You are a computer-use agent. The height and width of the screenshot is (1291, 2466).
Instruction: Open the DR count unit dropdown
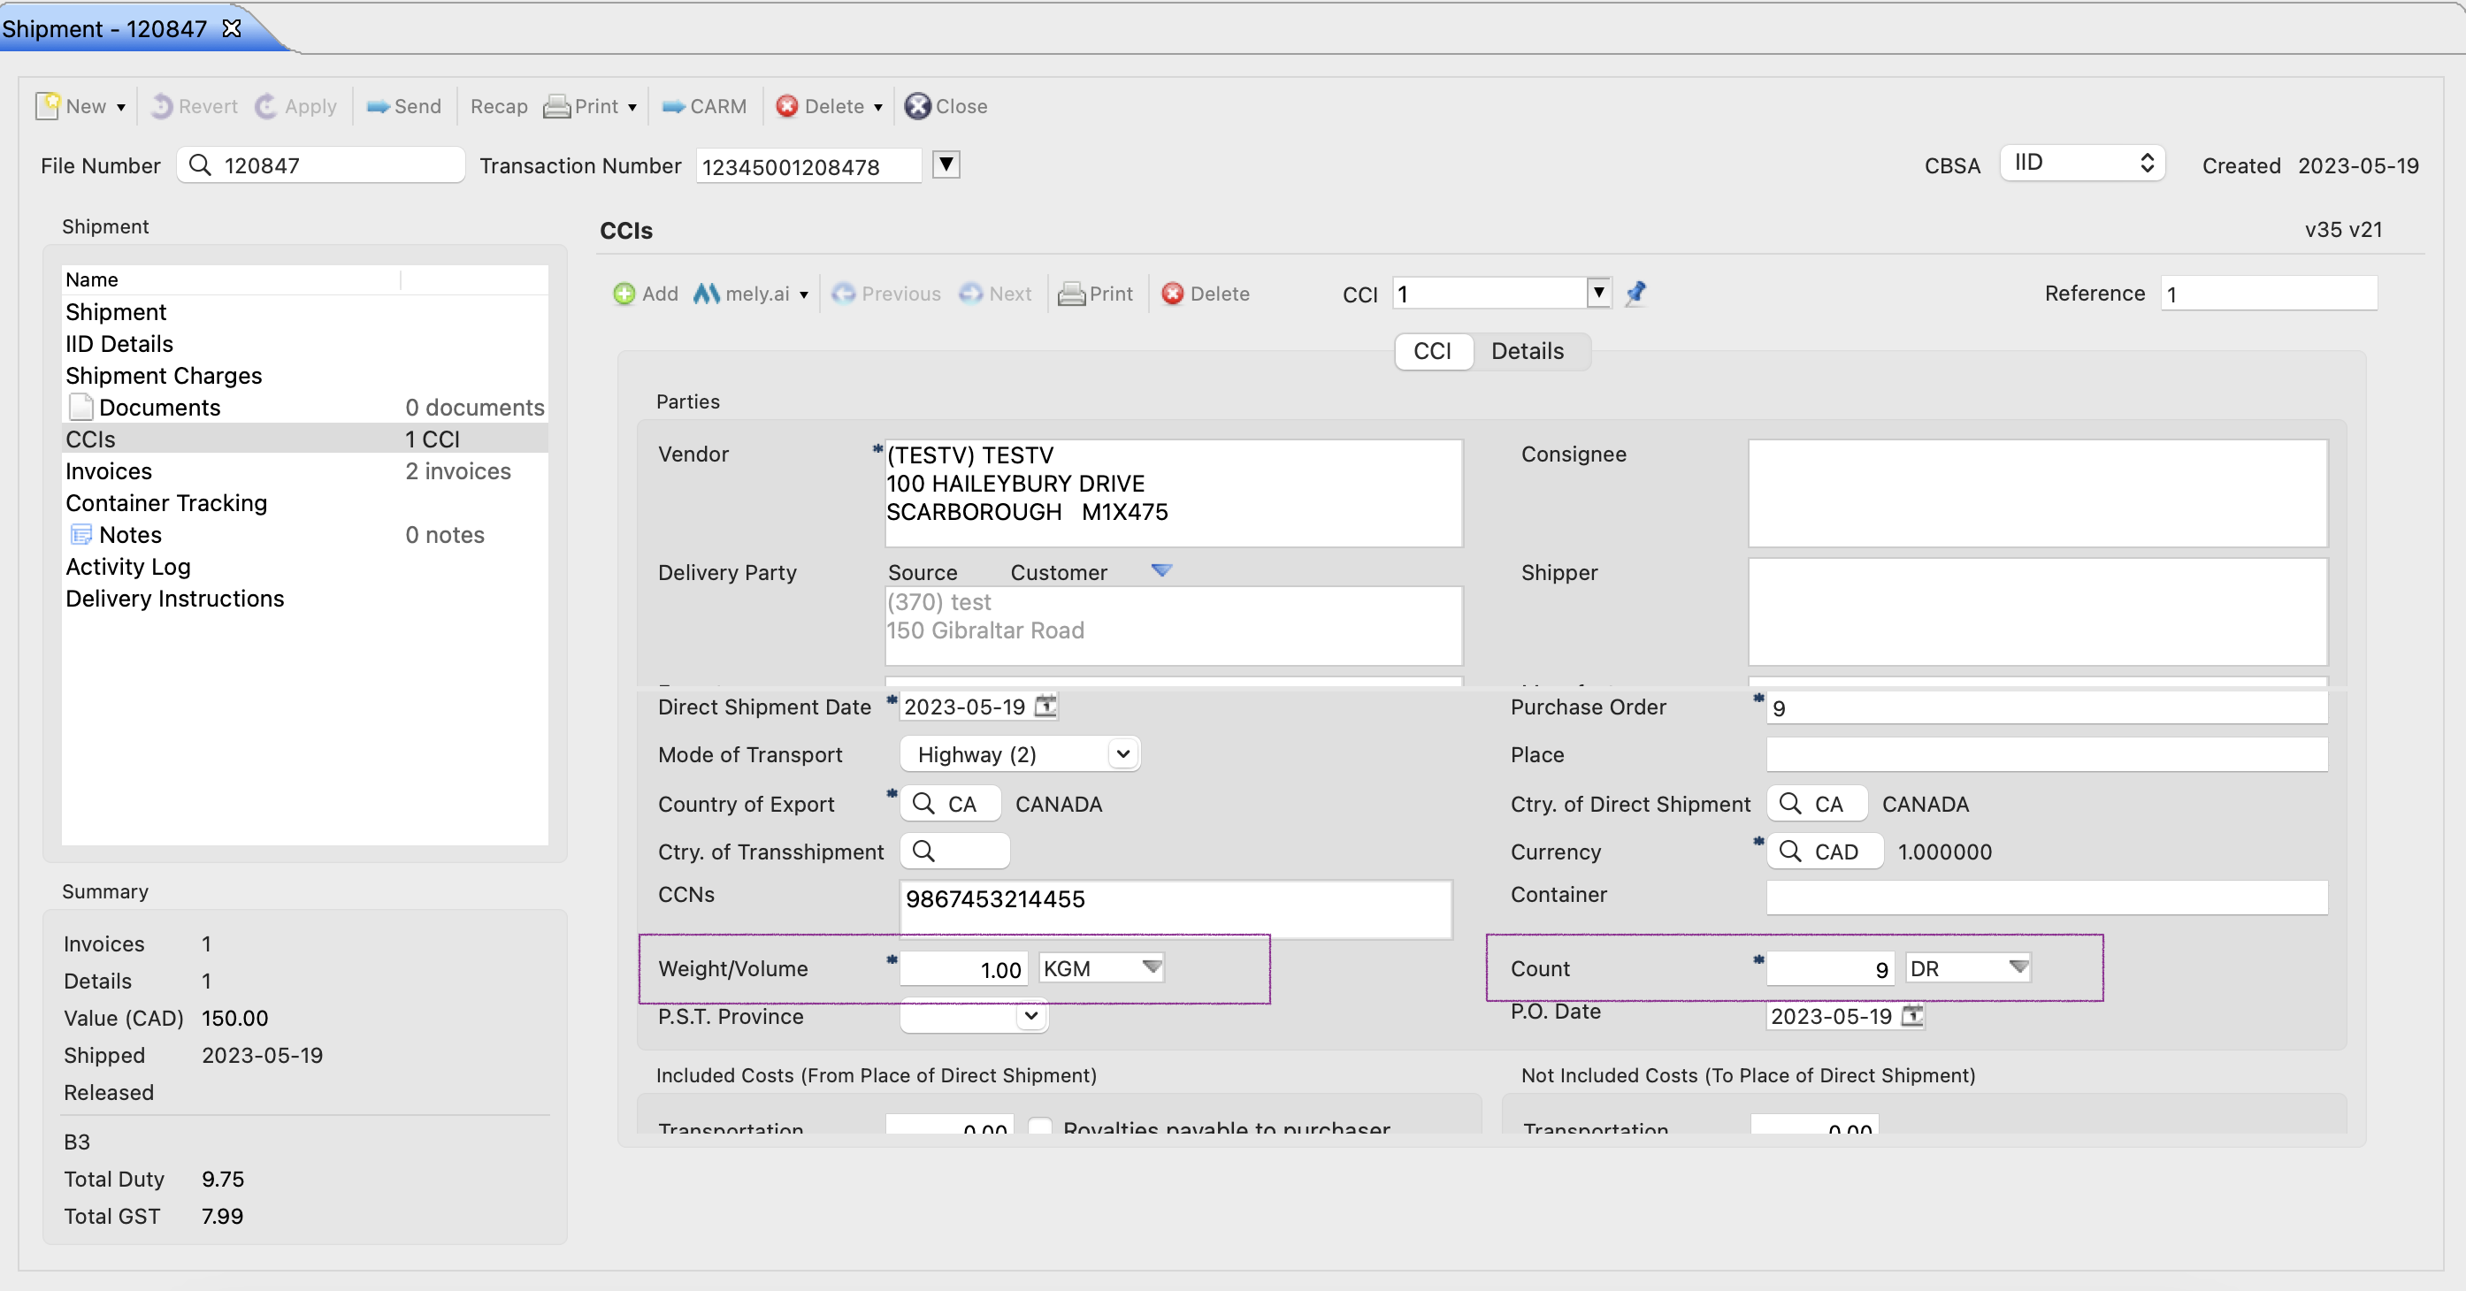point(2018,967)
